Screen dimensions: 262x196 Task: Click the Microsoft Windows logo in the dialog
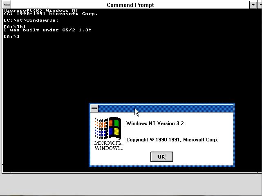click(x=109, y=134)
